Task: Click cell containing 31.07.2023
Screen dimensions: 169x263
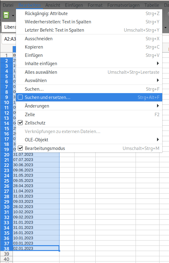Action: pyautogui.click(x=36, y=154)
